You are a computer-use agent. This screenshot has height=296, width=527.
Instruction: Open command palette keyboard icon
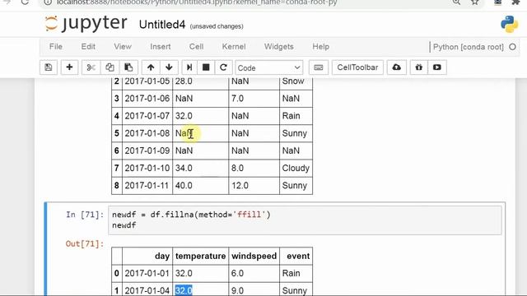point(319,67)
